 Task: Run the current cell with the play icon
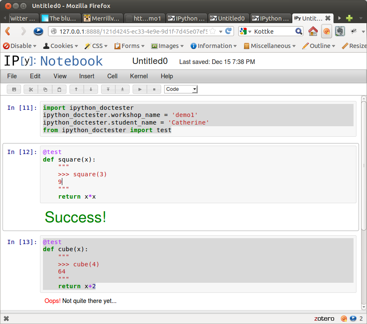click(x=139, y=89)
